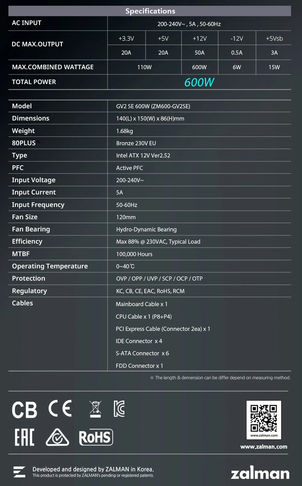Click the 50A value under +12V

[x=200, y=53]
